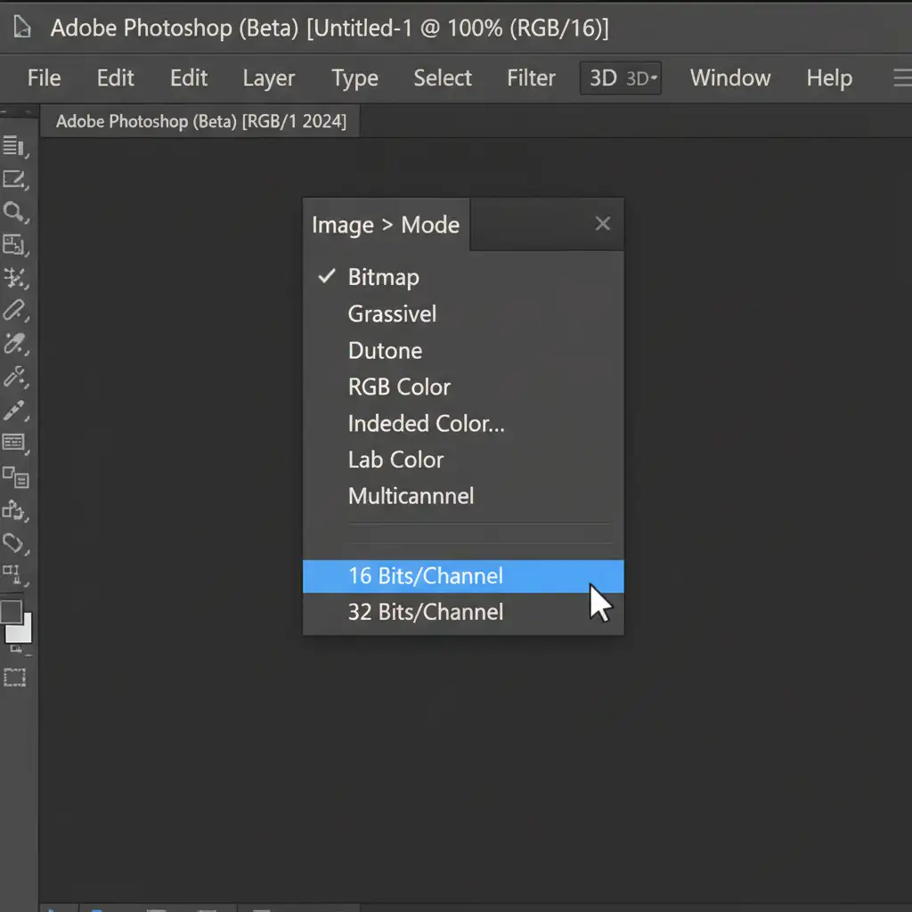This screenshot has width=912, height=912.
Task: Close the Image > Mode popup
Action: pyautogui.click(x=603, y=224)
